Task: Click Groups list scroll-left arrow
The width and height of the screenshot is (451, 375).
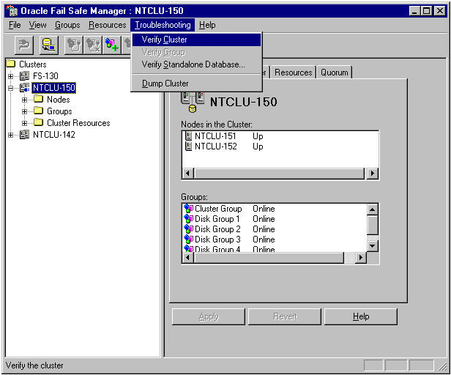Action: (x=188, y=257)
